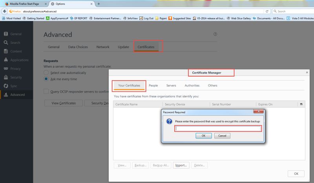Screen dimensions: 314x183
Task: Close the Options tab
Action: click(91, 4)
